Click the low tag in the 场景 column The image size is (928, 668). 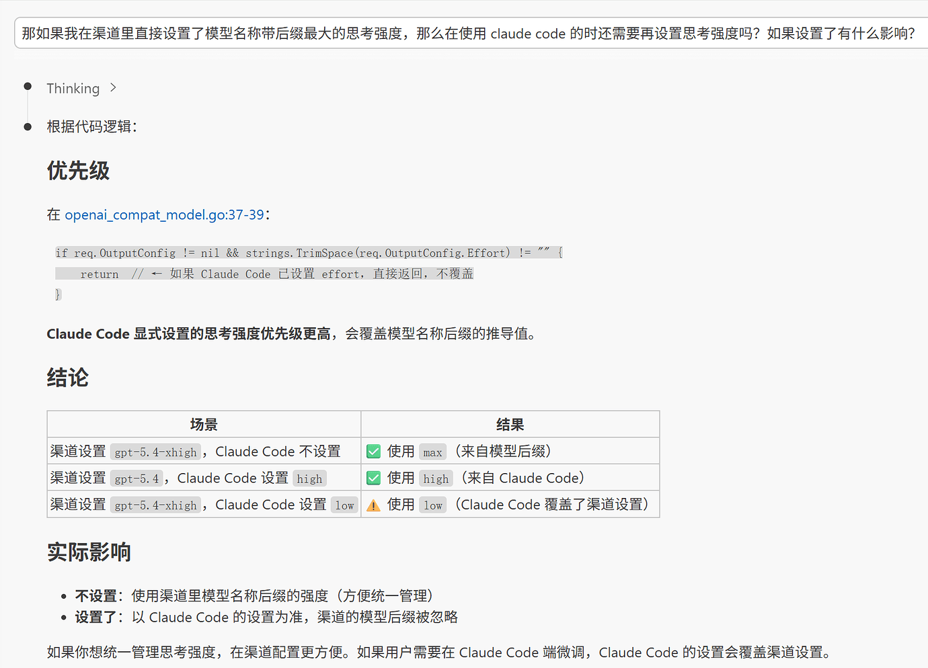pyautogui.click(x=344, y=505)
